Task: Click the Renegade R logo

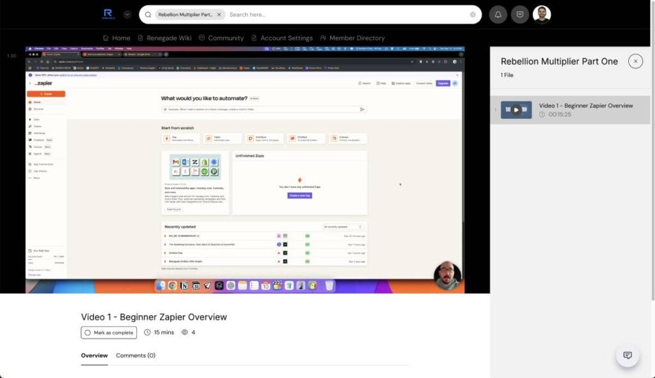Action: click(x=108, y=14)
